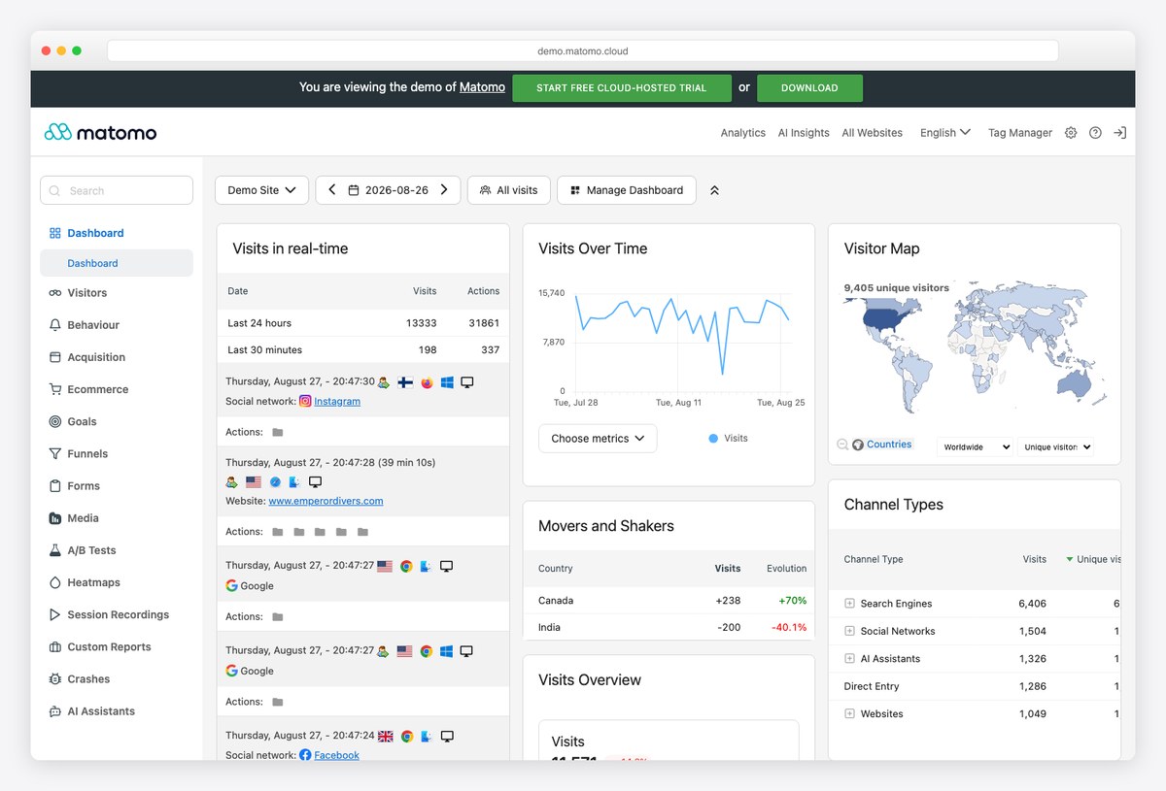
Task: Go to next date with right arrow
Action: [x=444, y=190]
